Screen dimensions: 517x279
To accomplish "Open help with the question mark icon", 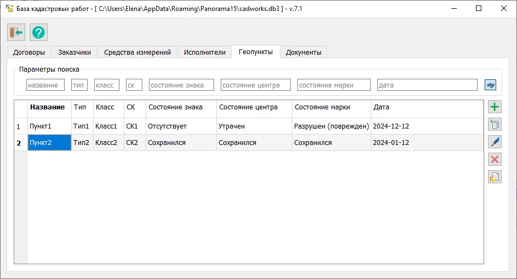I will click(x=38, y=32).
